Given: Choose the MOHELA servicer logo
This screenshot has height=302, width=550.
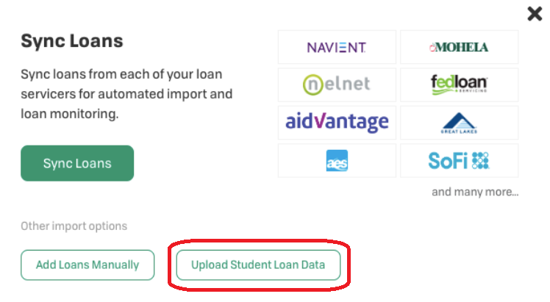Looking at the screenshot, I should 459,47.
